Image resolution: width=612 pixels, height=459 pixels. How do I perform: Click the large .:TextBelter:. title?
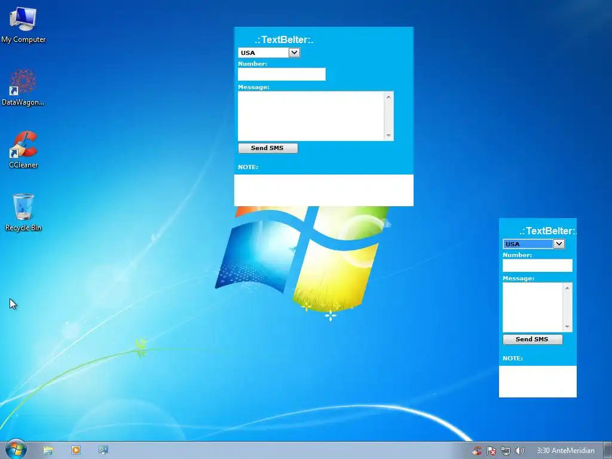284,40
